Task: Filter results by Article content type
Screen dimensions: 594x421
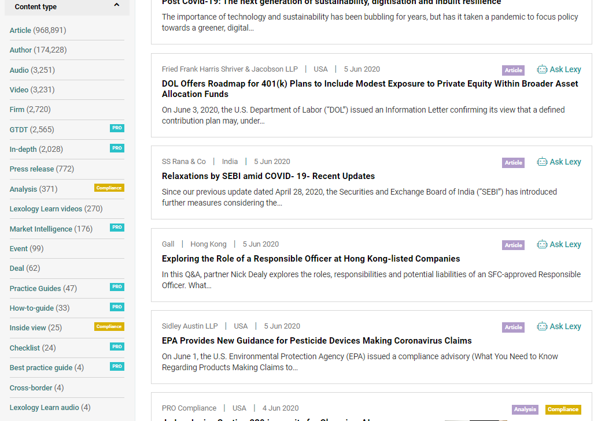Action: pos(20,29)
